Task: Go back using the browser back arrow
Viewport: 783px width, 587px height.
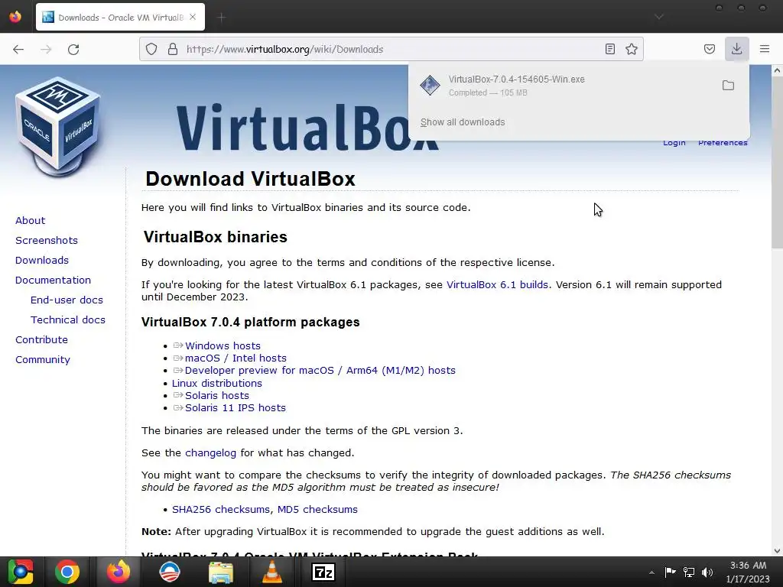Action: (18, 49)
